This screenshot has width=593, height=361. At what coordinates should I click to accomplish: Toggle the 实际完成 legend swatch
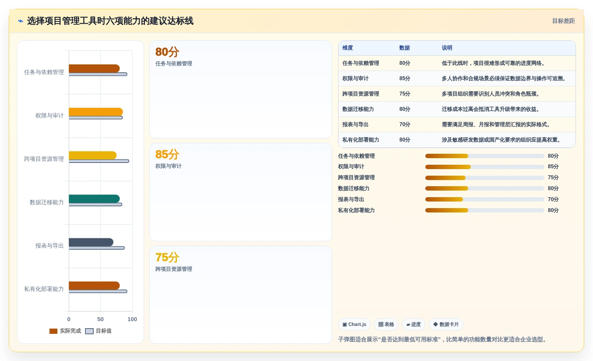tap(53, 331)
